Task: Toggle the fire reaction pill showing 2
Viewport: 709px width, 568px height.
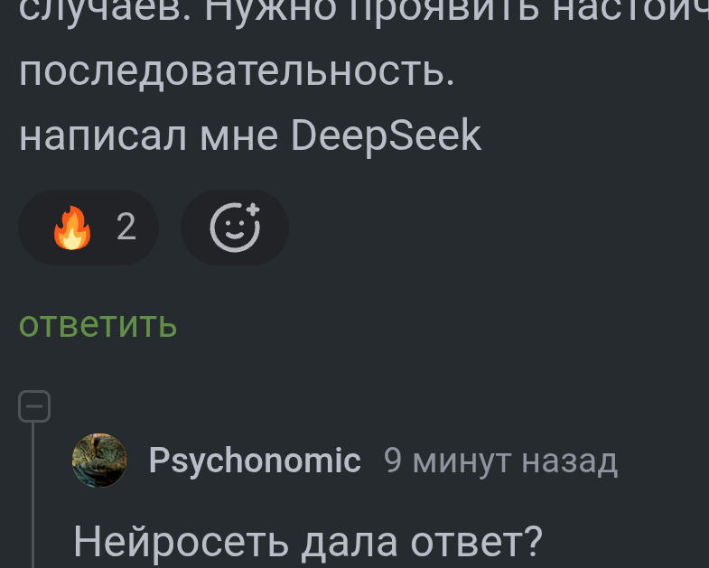Action: tap(89, 228)
